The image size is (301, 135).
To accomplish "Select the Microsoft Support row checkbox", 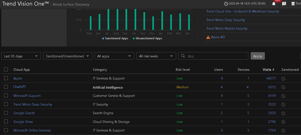I will click(x=6, y=96).
